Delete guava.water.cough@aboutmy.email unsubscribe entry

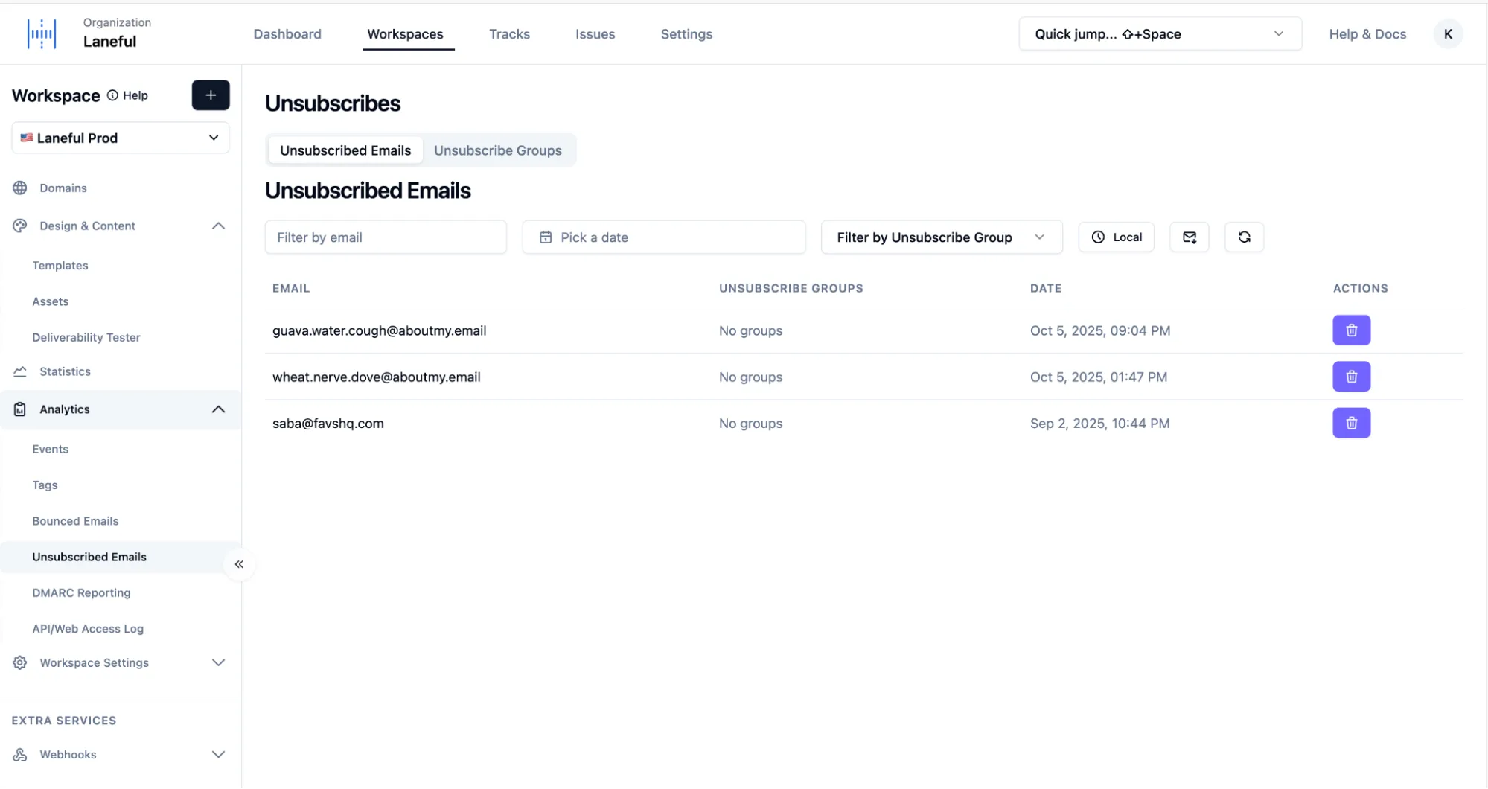pyautogui.click(x=1351, y=330)
